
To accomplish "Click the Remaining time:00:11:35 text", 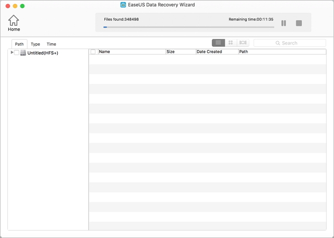I will 251,19.
